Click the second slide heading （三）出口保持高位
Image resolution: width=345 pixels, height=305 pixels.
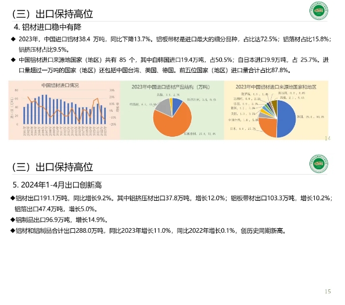coord(52,167)
